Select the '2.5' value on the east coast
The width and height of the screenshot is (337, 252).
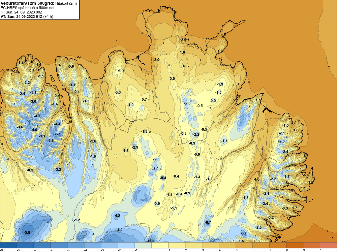[x=303, y=188]
